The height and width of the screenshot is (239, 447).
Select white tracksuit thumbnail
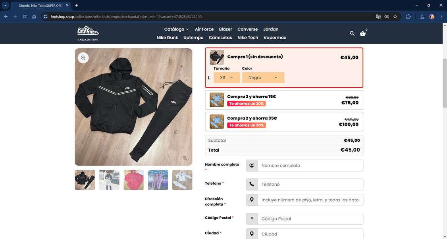tap(182, 180)
